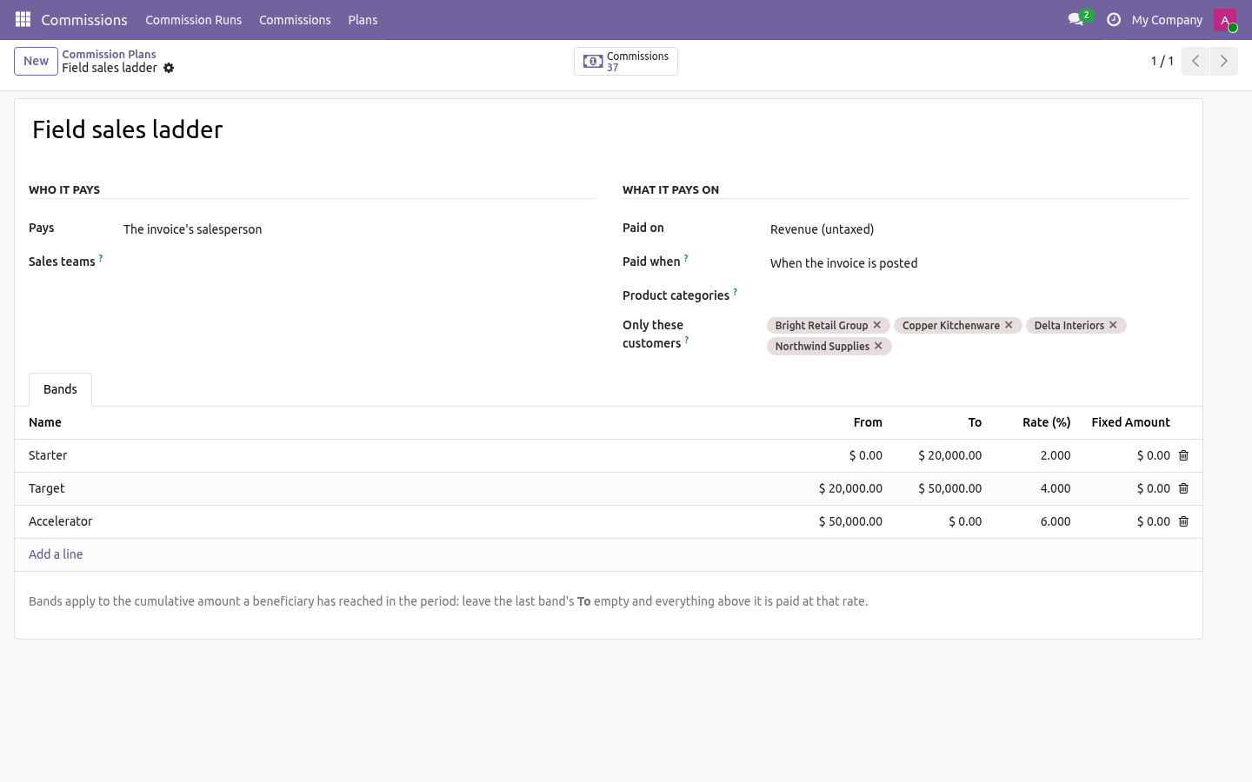Show help tooltip for Paid when

[686, 258]
